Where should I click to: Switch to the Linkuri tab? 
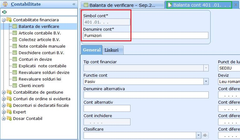tap(113, 50)
